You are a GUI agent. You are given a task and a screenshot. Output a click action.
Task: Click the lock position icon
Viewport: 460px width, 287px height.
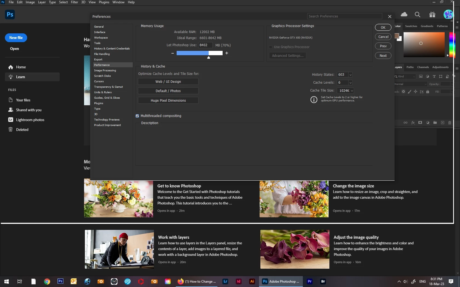tap(415, 92)
